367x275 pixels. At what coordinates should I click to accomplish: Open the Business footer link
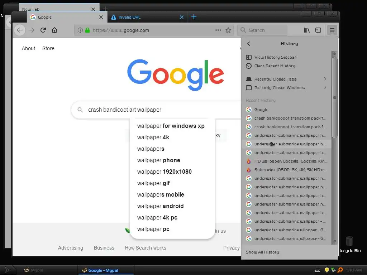[104, 248]
